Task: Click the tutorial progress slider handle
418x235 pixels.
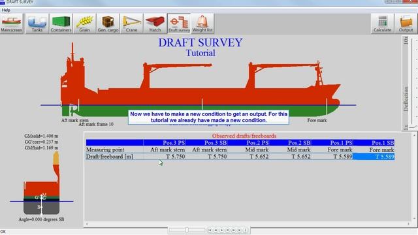Action: pos(187,230)
